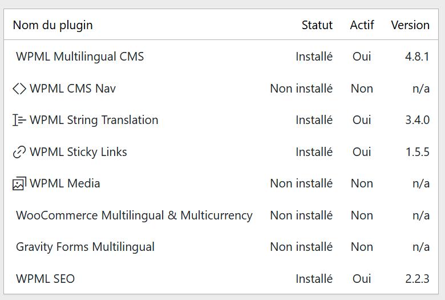Click version 4.8.1 of WPML Multilingual CMS
The height and width of the screenshot is (300, 445).
[x=417, y=57]
